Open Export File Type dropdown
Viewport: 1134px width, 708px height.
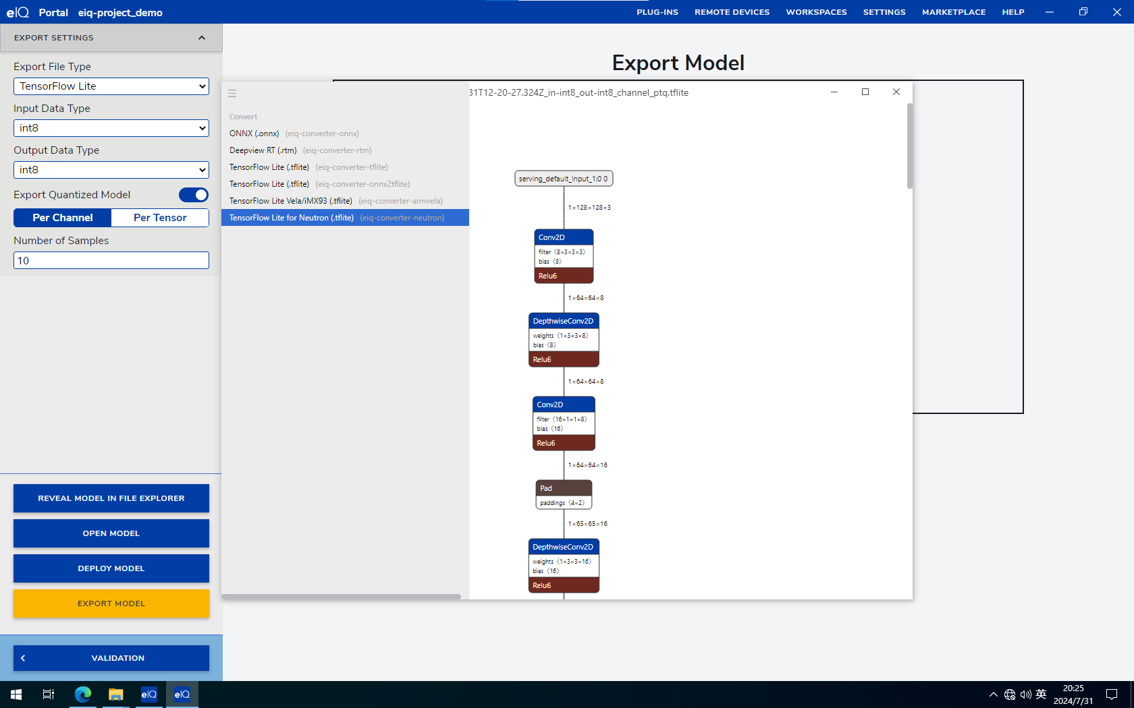click(111, 86)
